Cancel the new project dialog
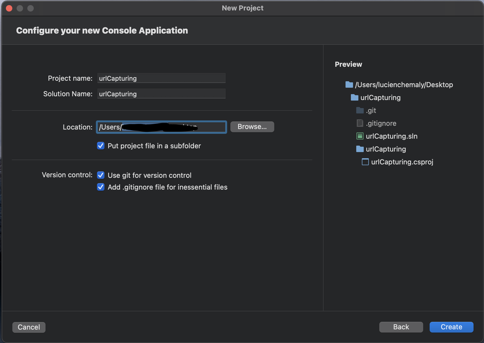The height and width of the screenshot is (343, 484). pyautogui.click(x=29, y=327)
